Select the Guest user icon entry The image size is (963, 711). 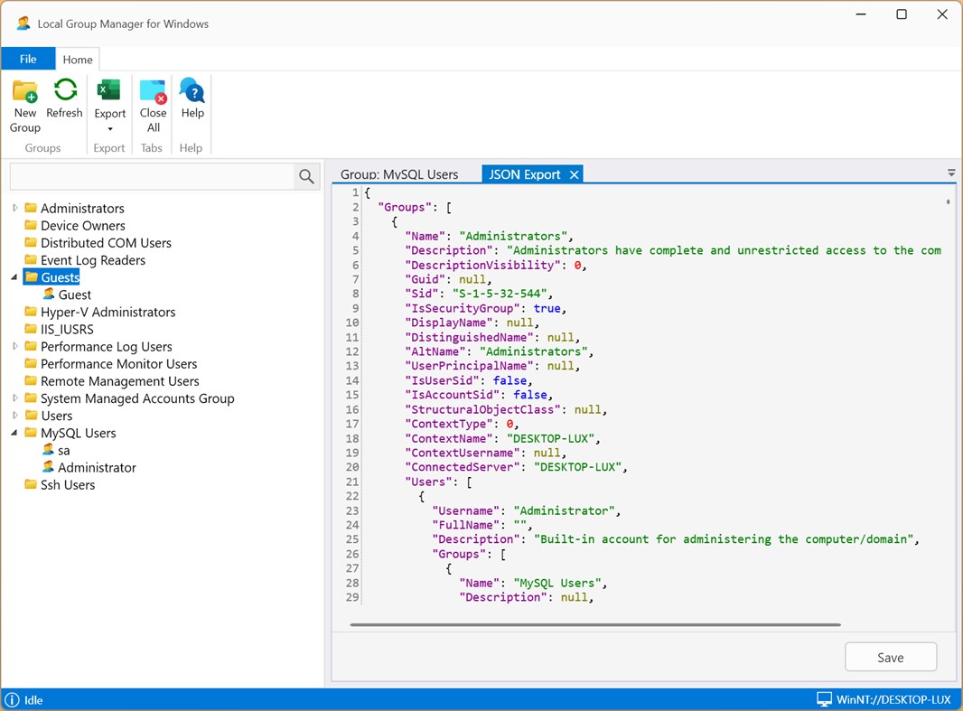[49, 295]
